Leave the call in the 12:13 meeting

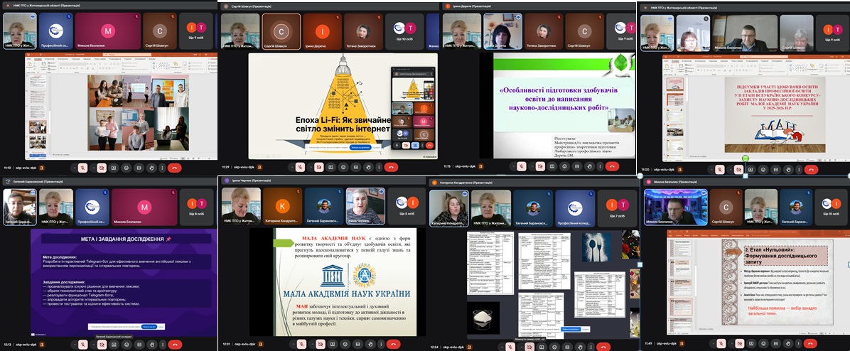tap(176, 344)
